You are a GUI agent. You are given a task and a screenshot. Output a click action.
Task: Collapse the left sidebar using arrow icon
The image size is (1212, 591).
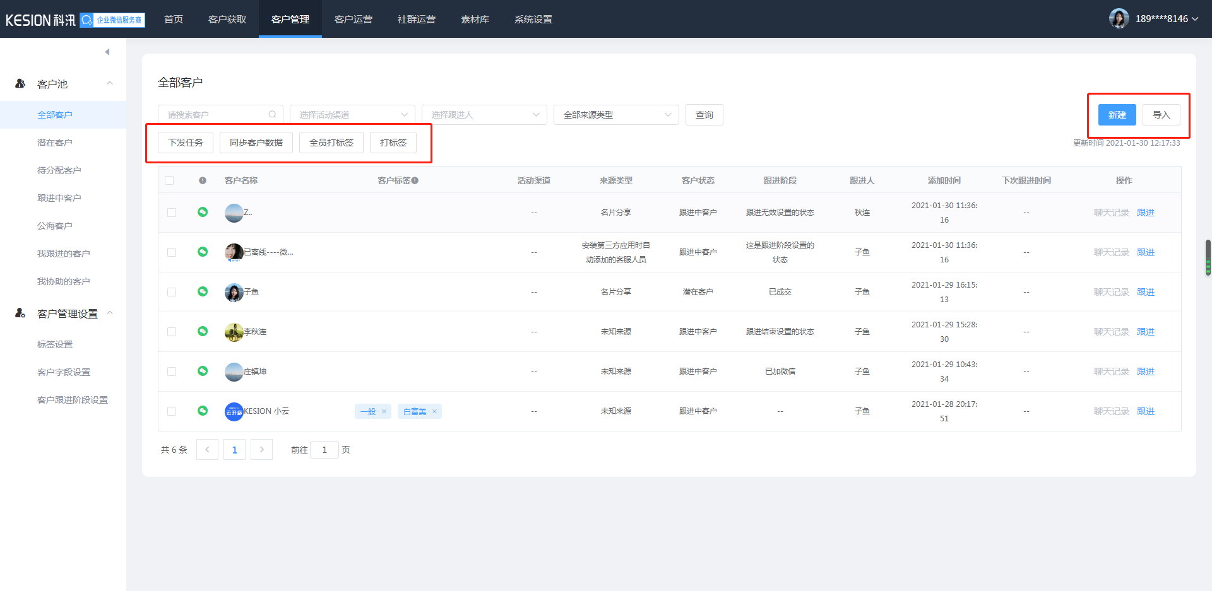(x=107, y=52)
